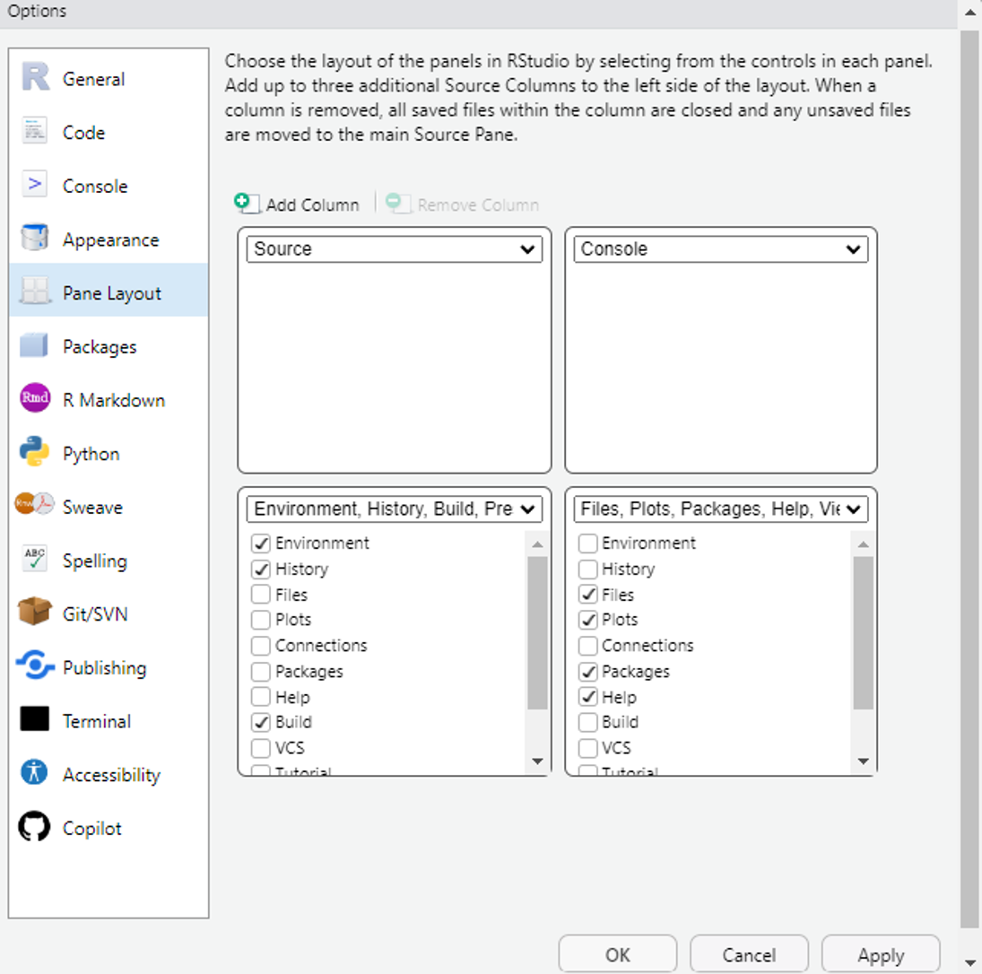Switch to the Appearance options section
982x974 pixels.
pos(109,239)
